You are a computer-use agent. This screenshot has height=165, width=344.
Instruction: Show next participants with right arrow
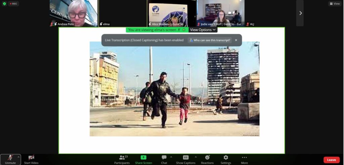(300, 13)
